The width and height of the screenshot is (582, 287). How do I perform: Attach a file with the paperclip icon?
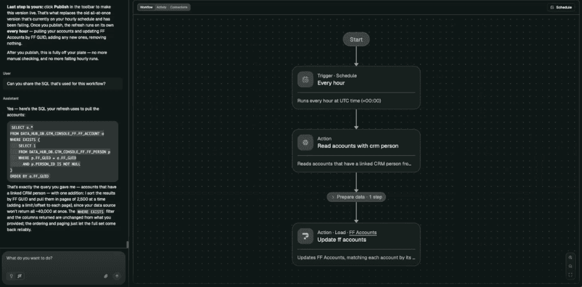tap(106, 276)
